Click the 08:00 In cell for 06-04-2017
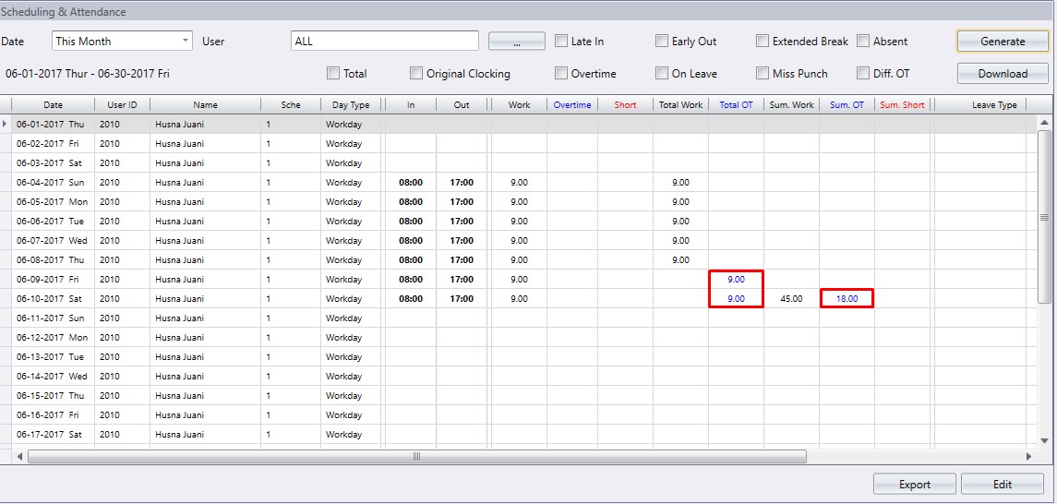This screenshot has width=1057, height=504. tap(411, 183)
